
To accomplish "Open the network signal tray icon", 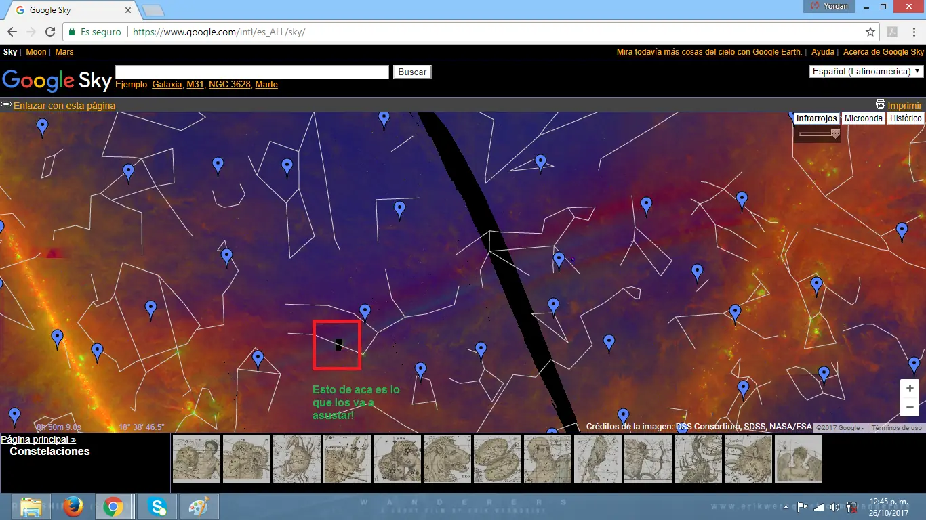I will point(819,506).
